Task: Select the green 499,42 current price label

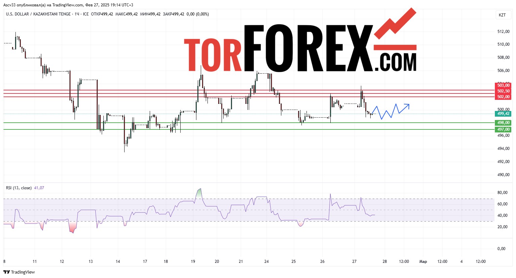Action: click(503, 114)
